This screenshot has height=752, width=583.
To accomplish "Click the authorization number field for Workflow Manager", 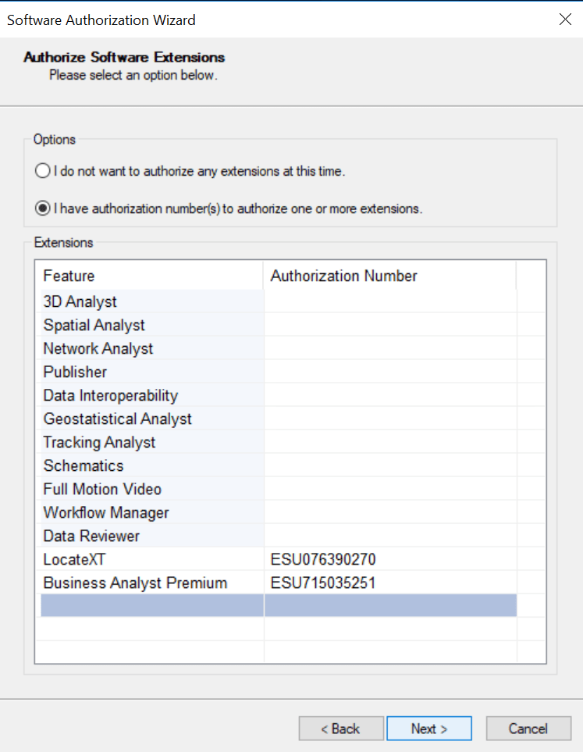I will tap(390, 512).
